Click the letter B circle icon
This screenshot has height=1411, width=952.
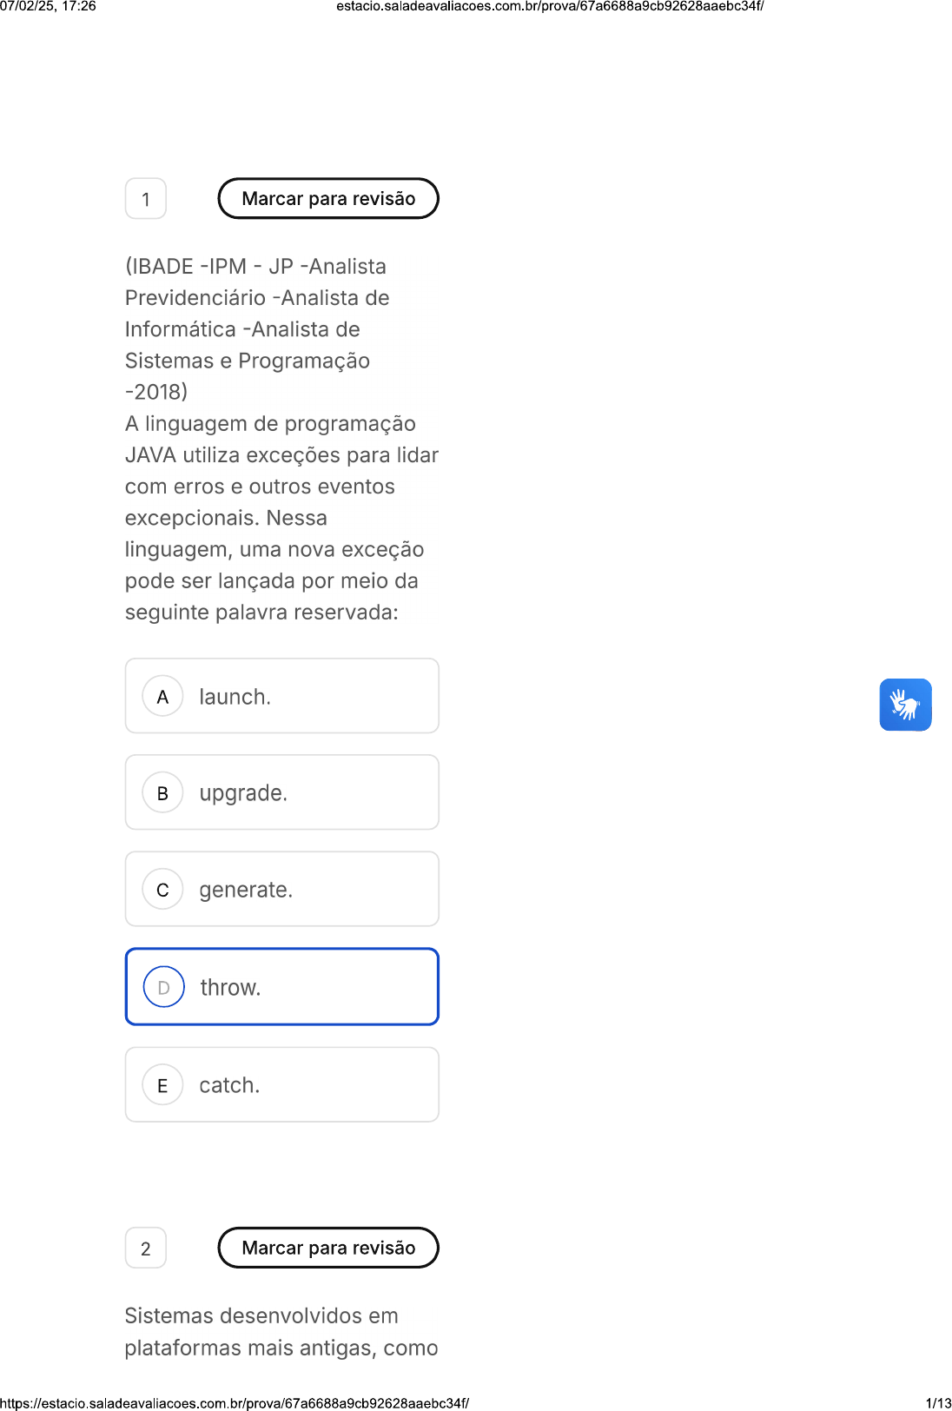pos(162,792)
